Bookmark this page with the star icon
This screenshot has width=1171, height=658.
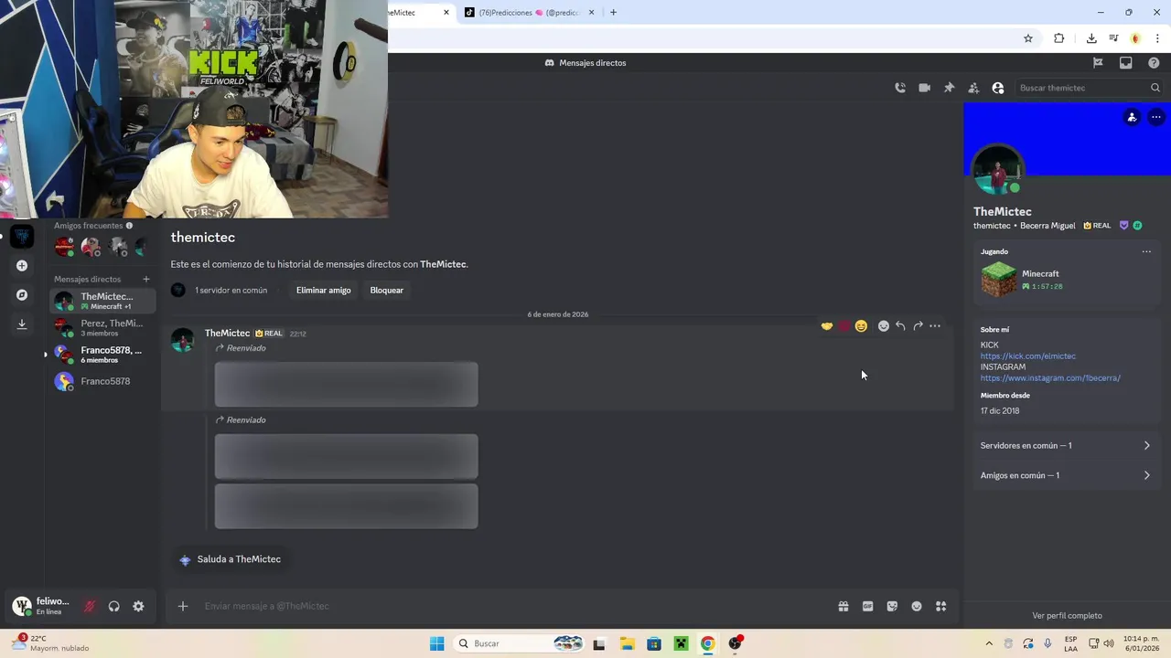click(1028, 38)
